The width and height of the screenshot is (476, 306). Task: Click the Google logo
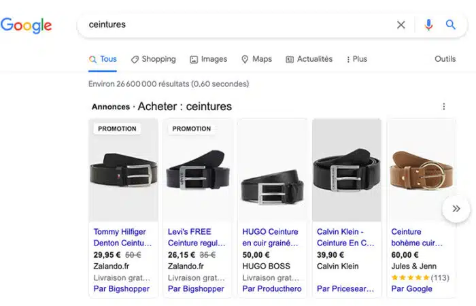26,25
